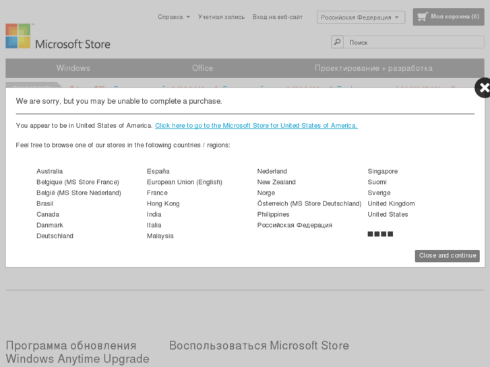Select Deutschland store link

(x=55, y=236)
